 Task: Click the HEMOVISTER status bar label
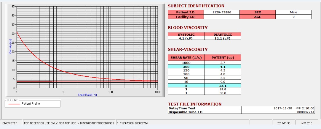9,123
